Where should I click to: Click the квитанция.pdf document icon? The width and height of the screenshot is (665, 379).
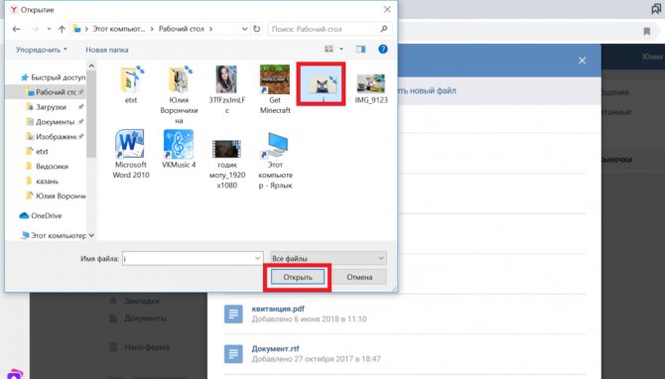pos(233,315)
